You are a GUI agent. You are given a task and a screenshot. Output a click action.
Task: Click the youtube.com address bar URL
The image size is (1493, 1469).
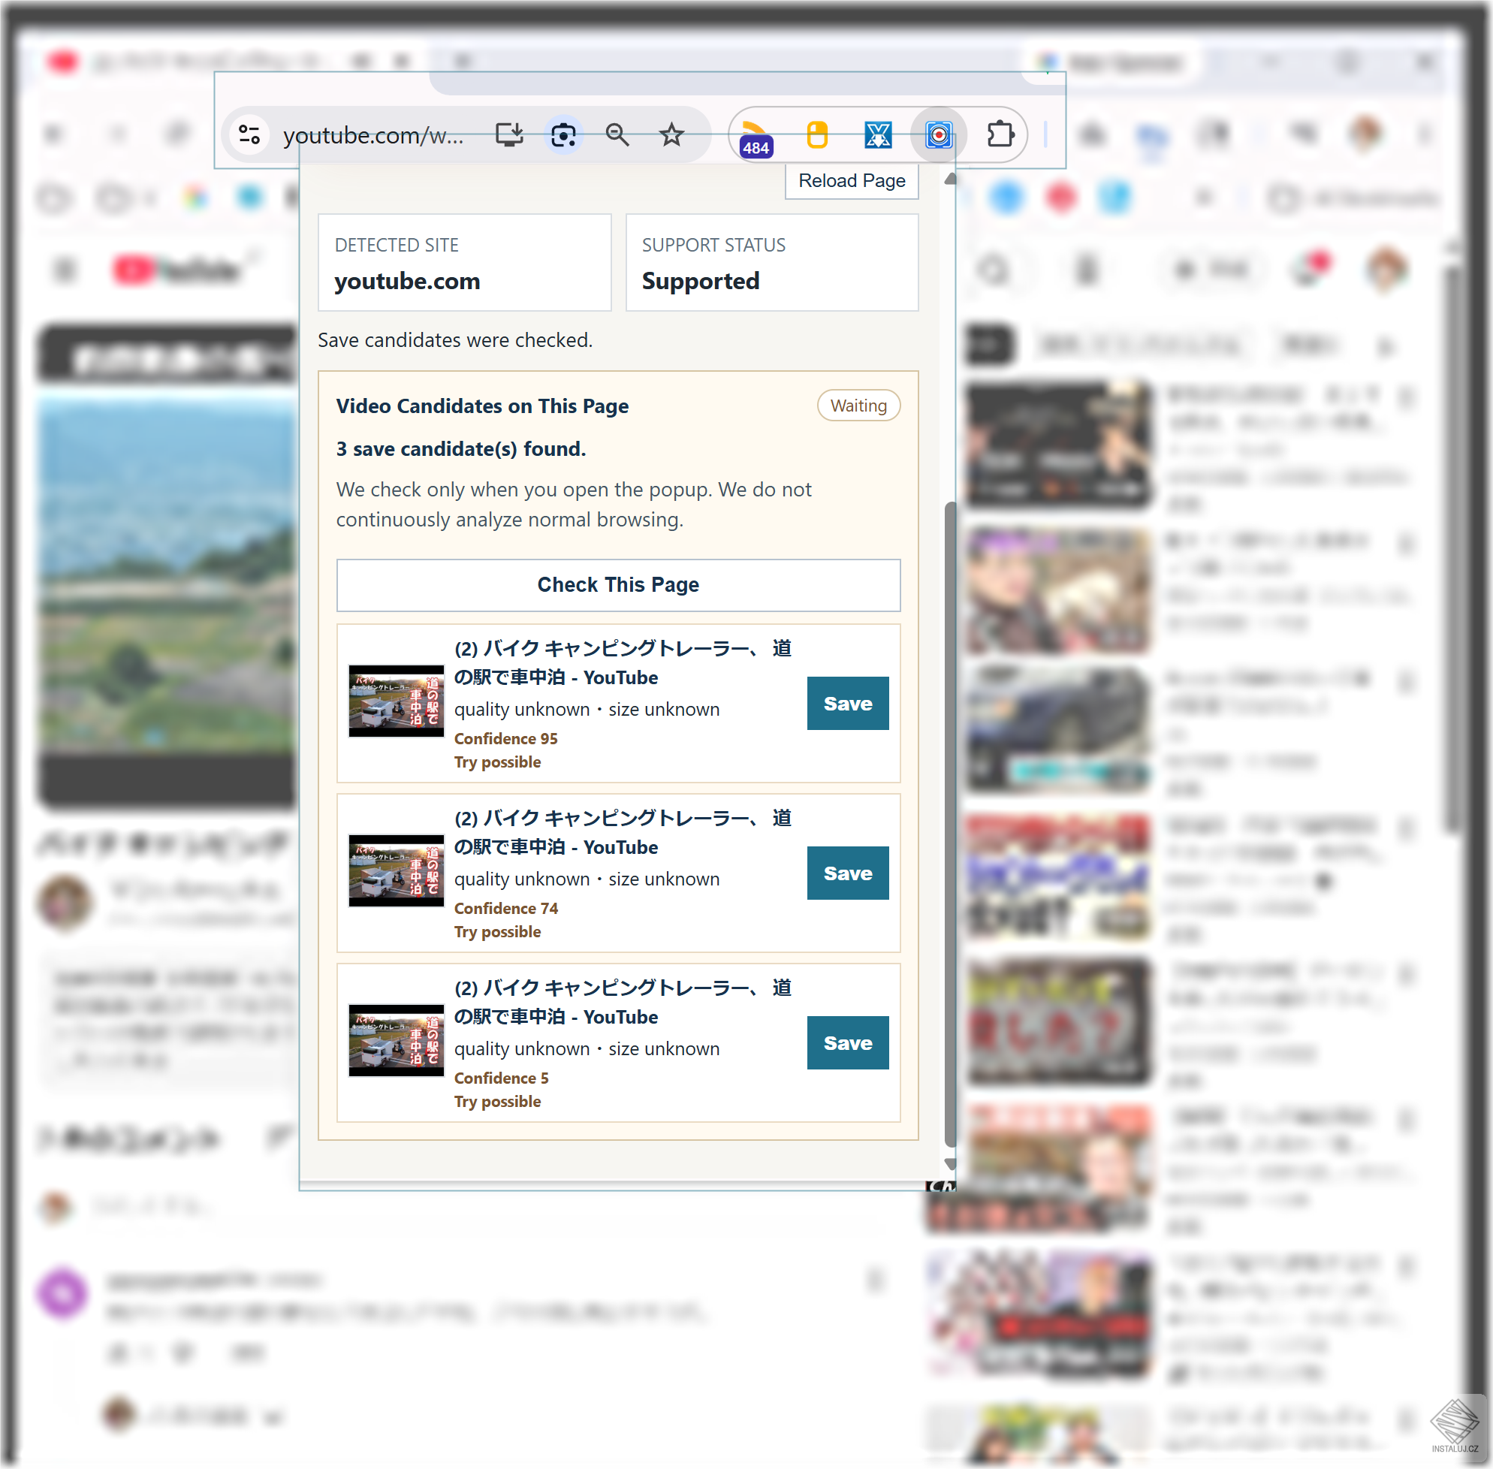(x=373, y=136)
